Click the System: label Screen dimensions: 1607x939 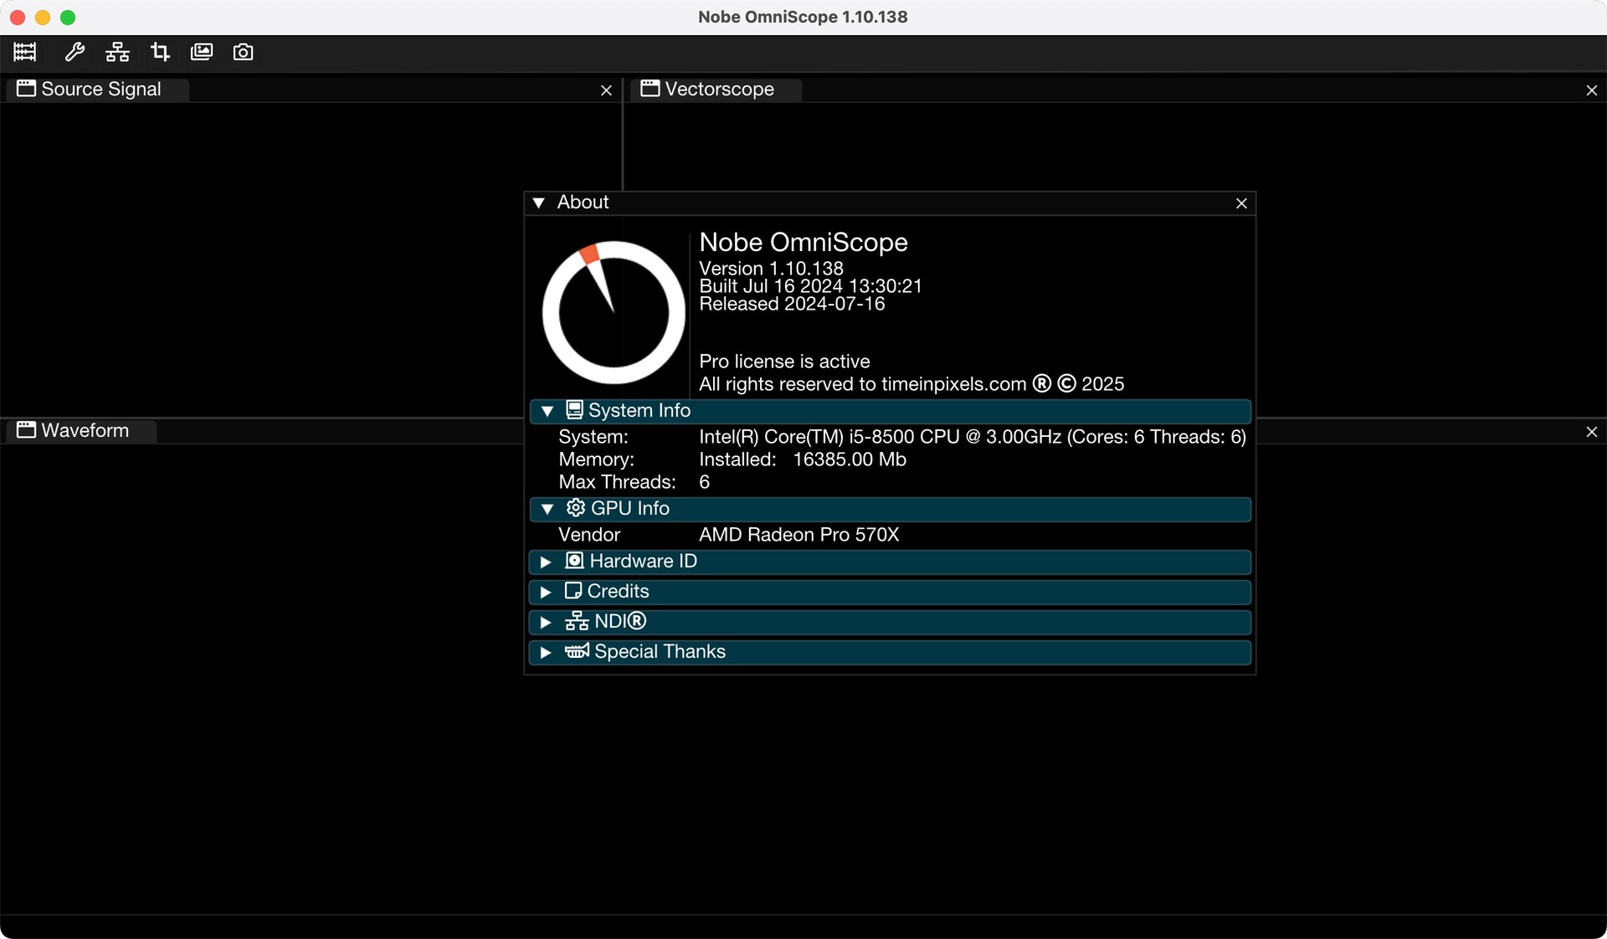click(593, 437)
